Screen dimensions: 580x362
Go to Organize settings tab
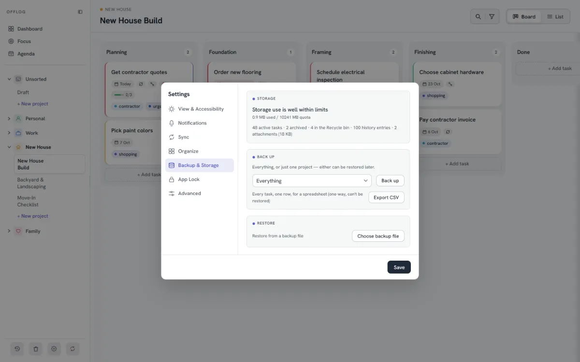(x=200, y=151)
